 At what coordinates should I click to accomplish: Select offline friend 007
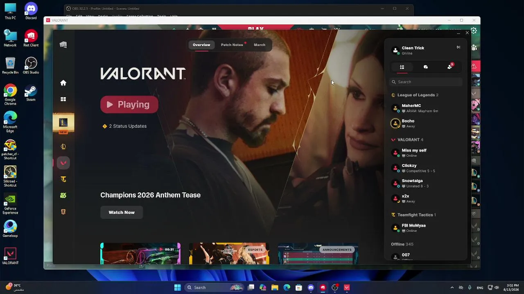(x=426, y=256)
